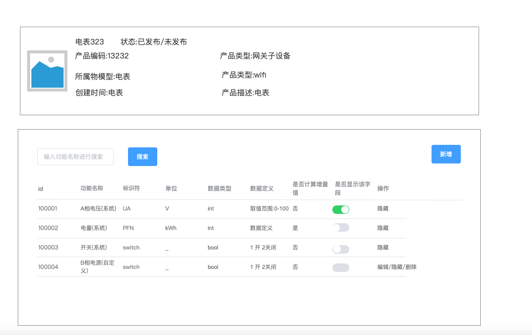The width and height of the screenshot is (532, 335).
Task: Select the id cell 100002
Action: [48, 228]
